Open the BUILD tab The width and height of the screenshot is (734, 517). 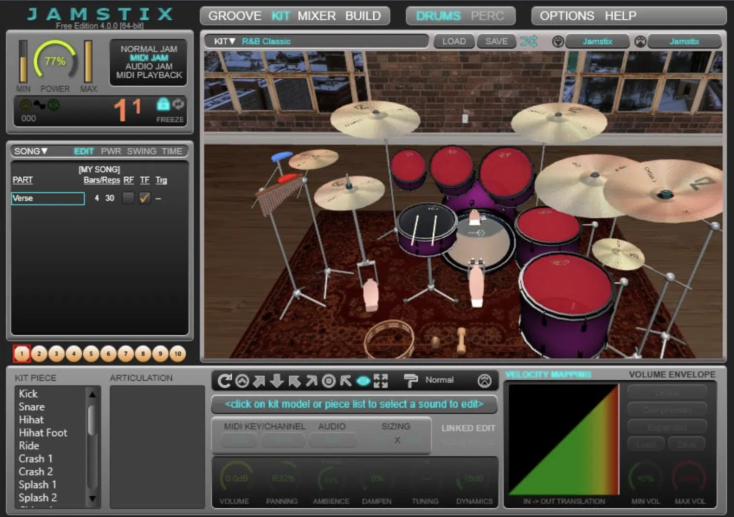pos(363,16)
